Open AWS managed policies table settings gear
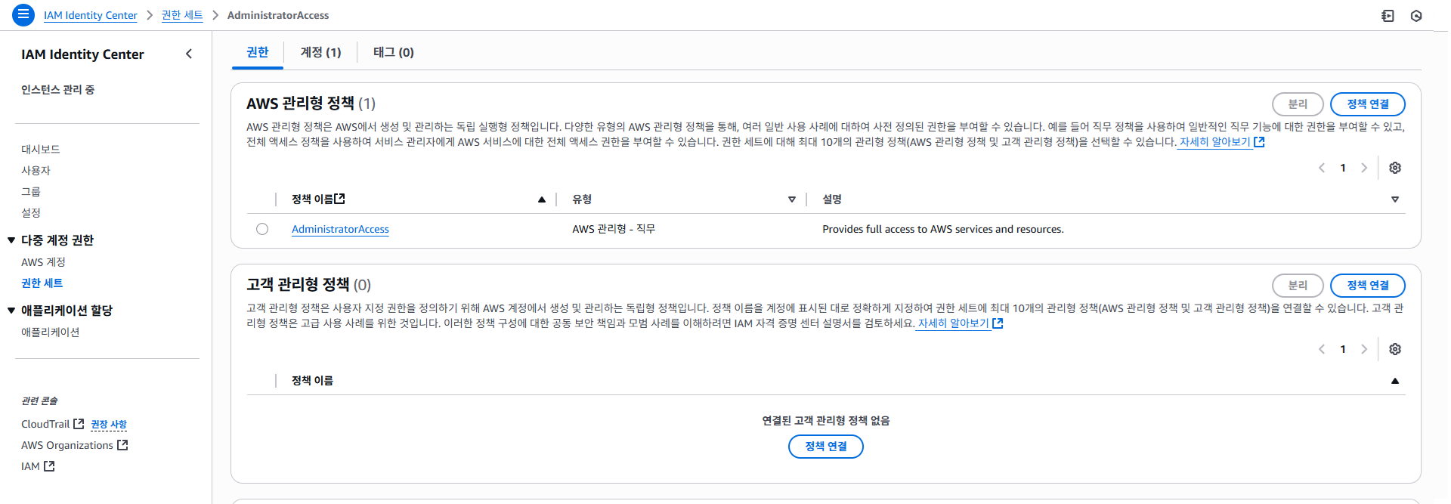 click(x=1395, y=168)
